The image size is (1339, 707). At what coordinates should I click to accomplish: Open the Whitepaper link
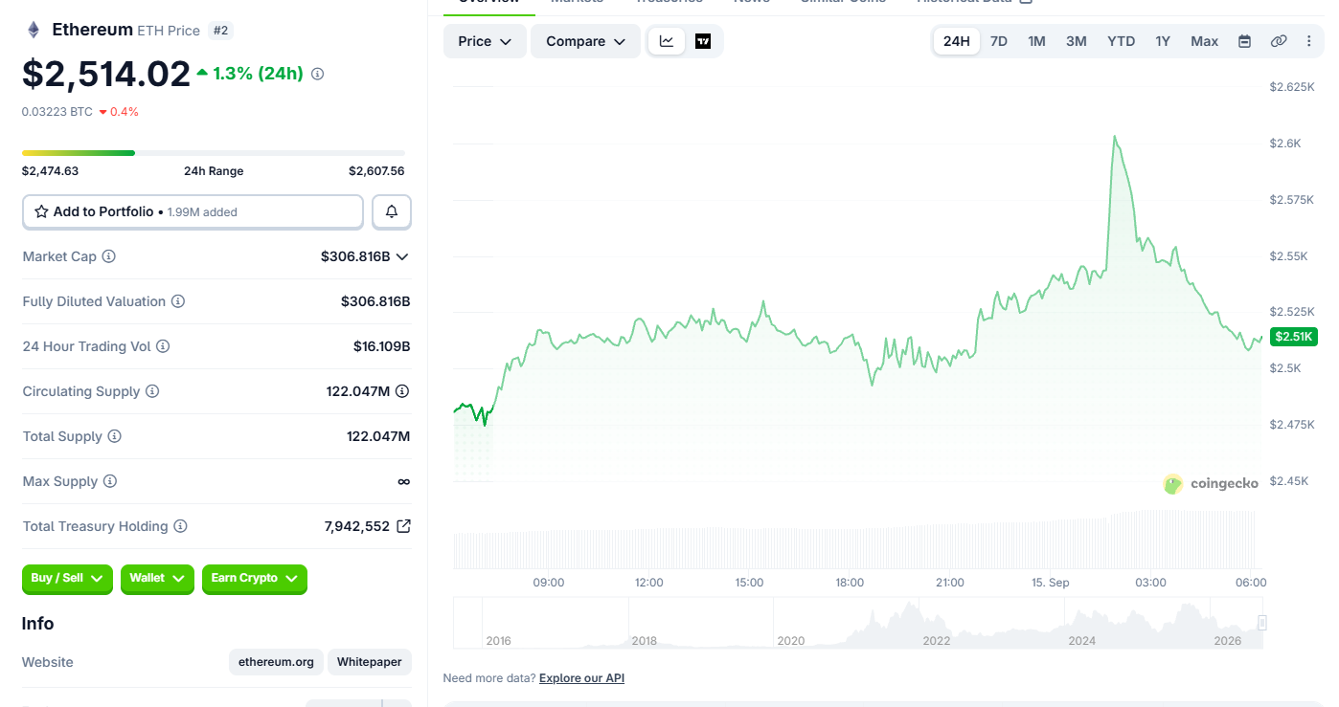pos(369,662)
